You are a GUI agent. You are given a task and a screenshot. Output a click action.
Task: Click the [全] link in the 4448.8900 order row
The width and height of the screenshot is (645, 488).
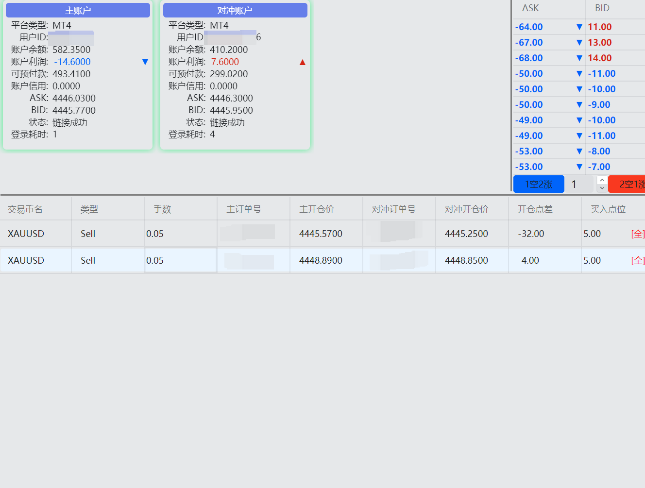638,261
